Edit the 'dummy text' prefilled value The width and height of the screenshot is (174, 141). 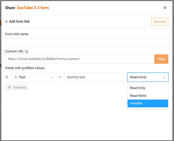pyautogui.click(x=94, y=77)
